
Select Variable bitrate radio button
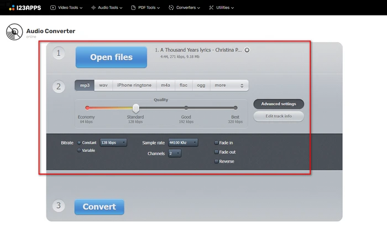click(79, 150)
